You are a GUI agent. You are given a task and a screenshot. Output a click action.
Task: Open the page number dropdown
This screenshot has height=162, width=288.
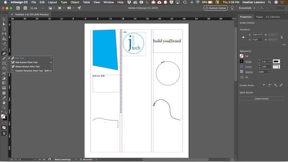(35, 159)
